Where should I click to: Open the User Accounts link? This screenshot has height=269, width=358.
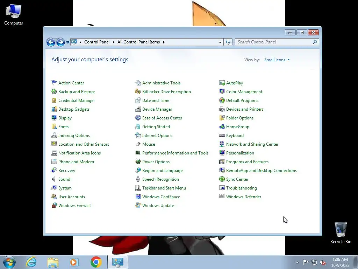click(72, 197)
